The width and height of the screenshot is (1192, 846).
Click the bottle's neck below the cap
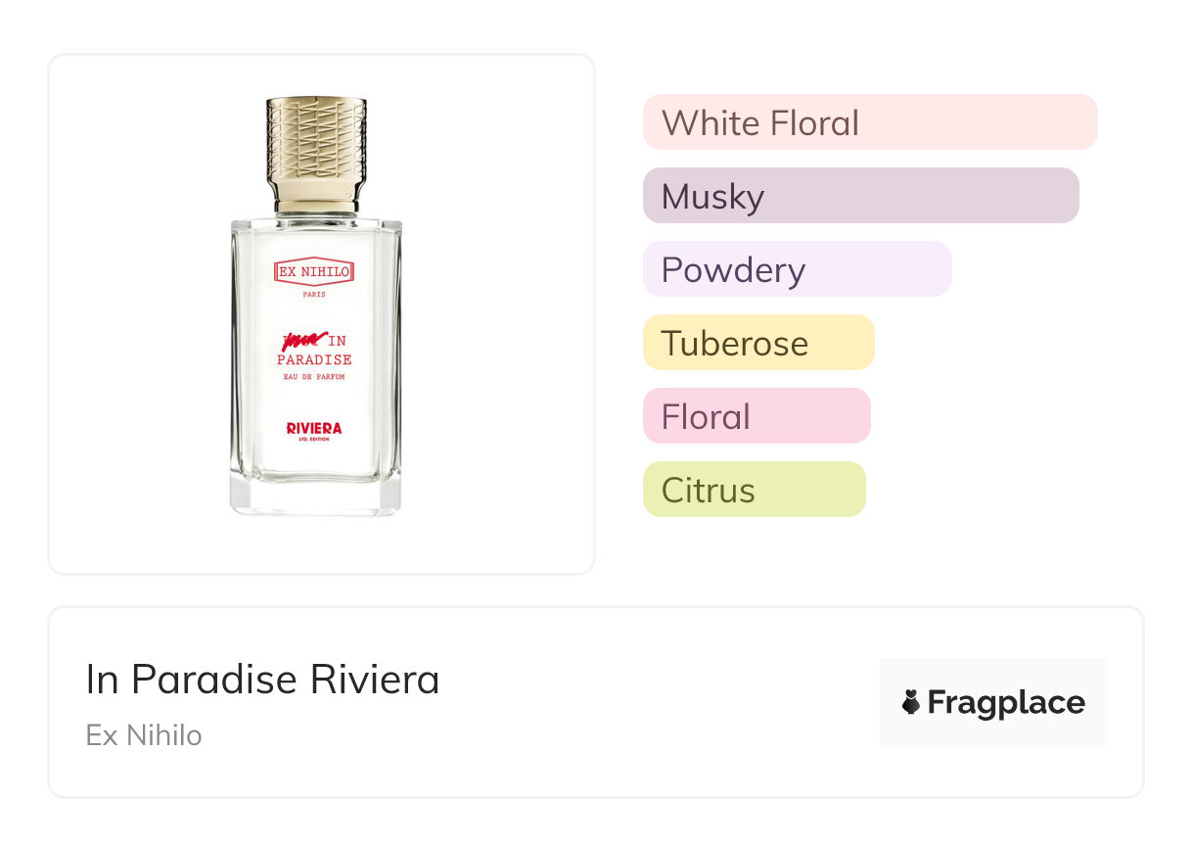click(x=316, y=208)
